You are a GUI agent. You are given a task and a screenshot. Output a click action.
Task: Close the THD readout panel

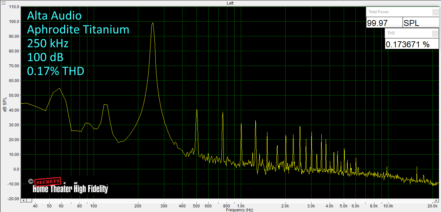[435, 33]
